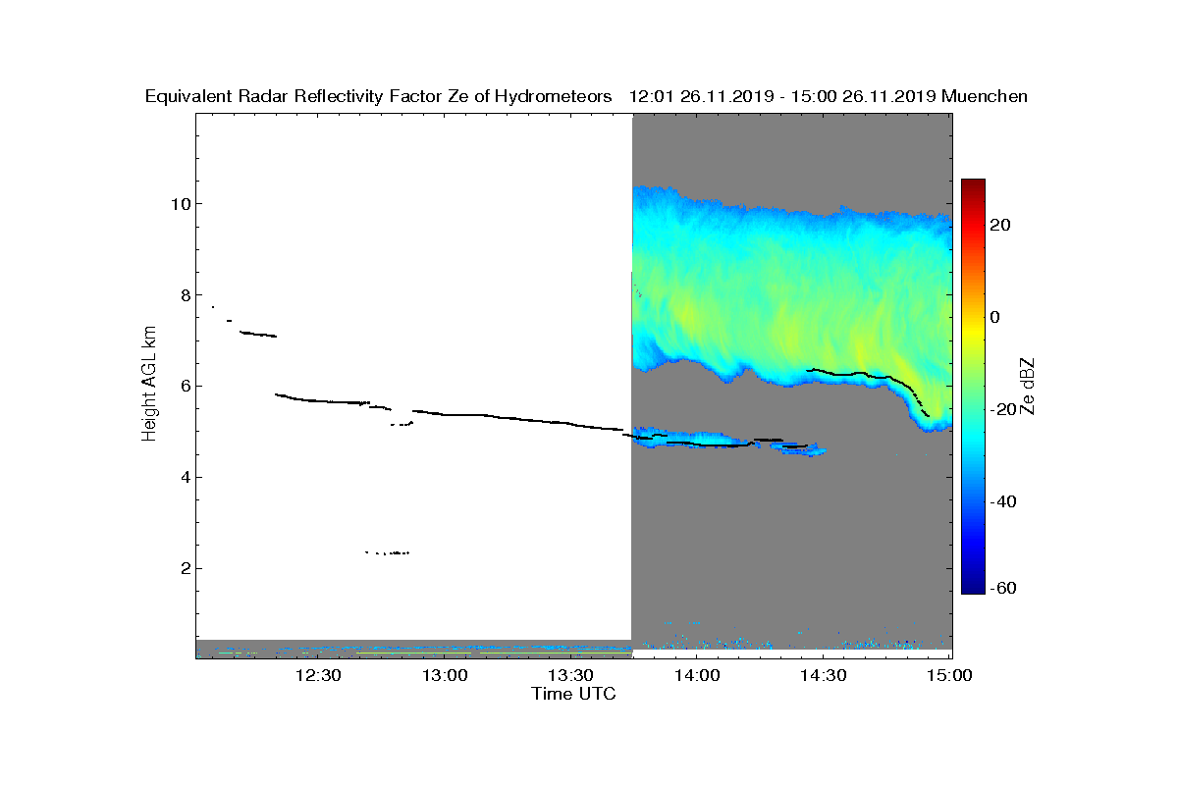Click the "Ze dBZ" colorbar label
Image resolution: width=1178 pixels, height=785 pixels.
[x=1028, y=387]
